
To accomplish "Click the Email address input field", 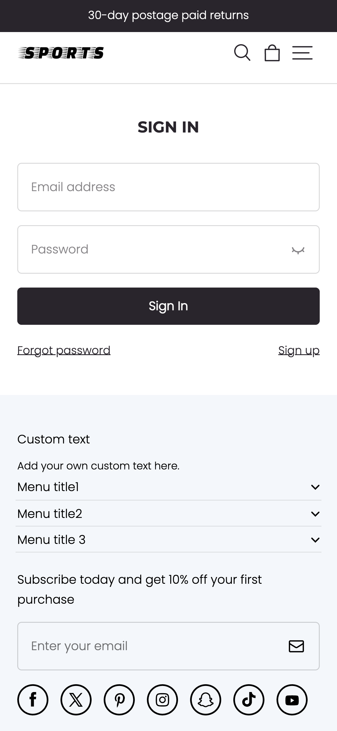I will (168, 187).
